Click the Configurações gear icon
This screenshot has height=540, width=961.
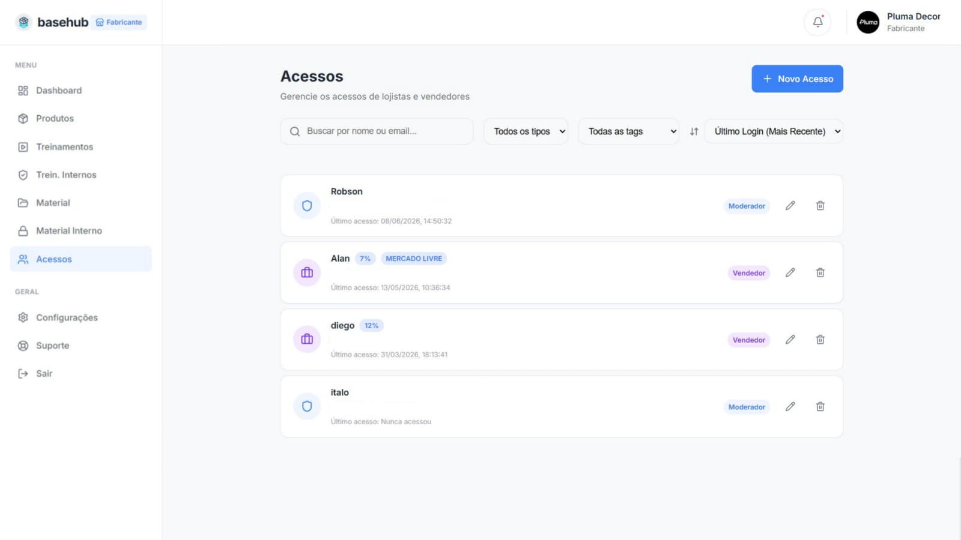(x=23, y=317)
